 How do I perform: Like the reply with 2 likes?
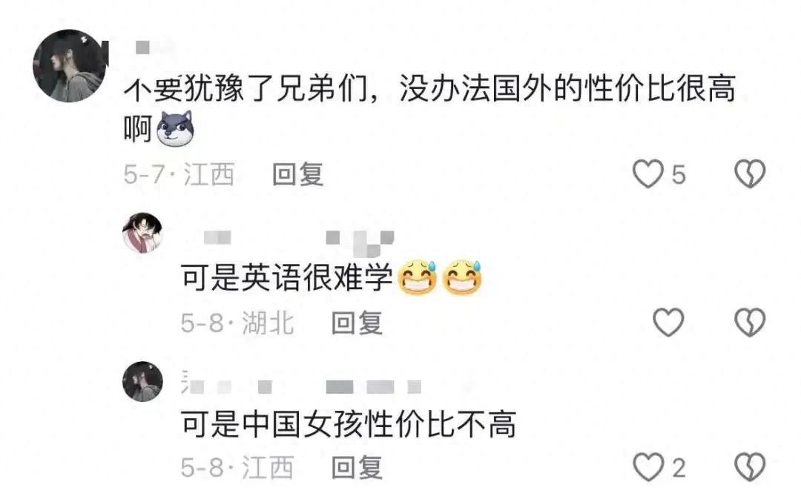647,467
